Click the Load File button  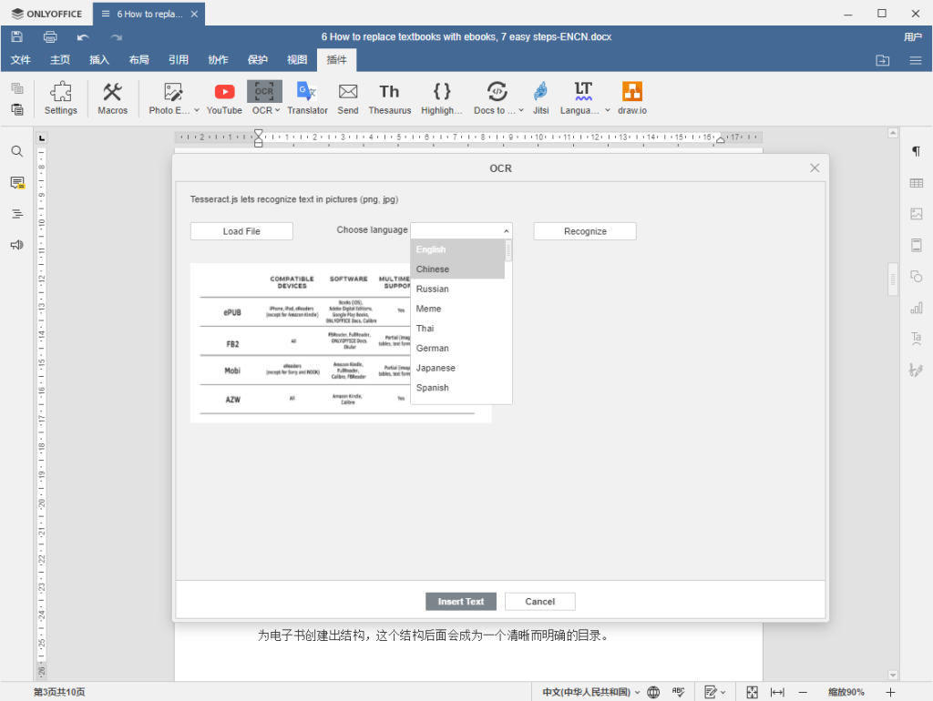241,231
